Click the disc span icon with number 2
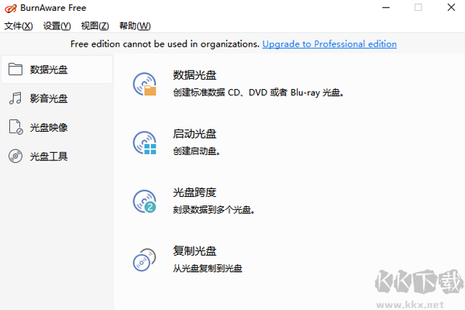The height and width of the screenshot is (310, 465). pos(145,201)
